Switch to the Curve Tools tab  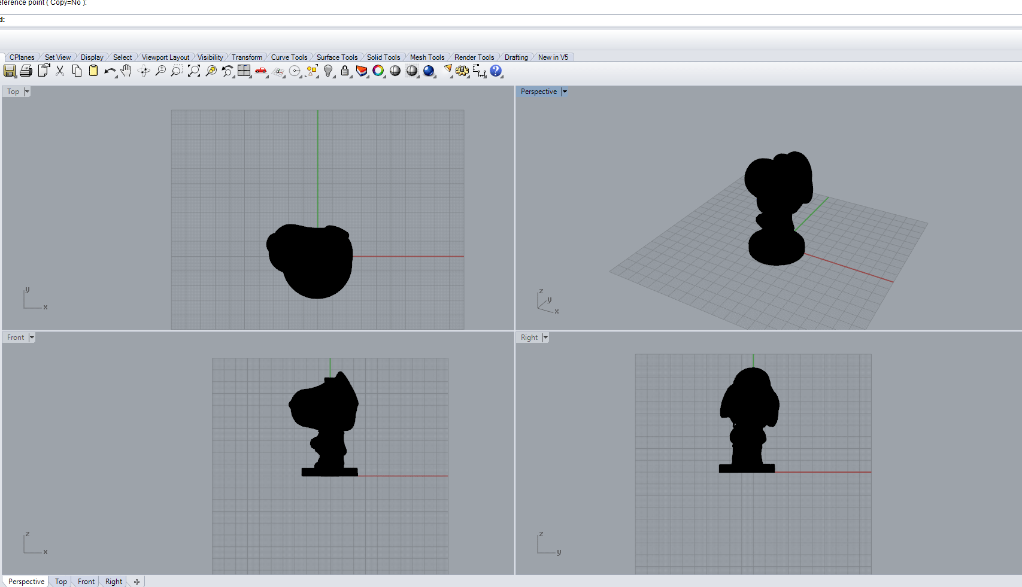289,57
